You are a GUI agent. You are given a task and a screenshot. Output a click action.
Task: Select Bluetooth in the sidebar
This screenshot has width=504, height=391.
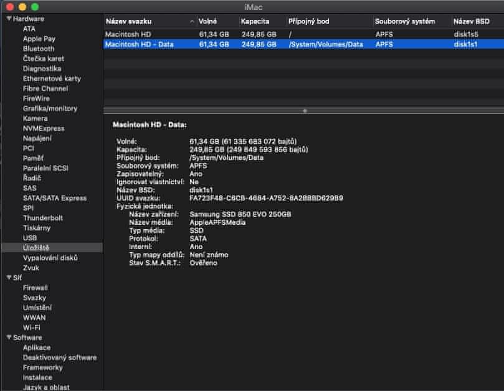click(x=39, y=49)
